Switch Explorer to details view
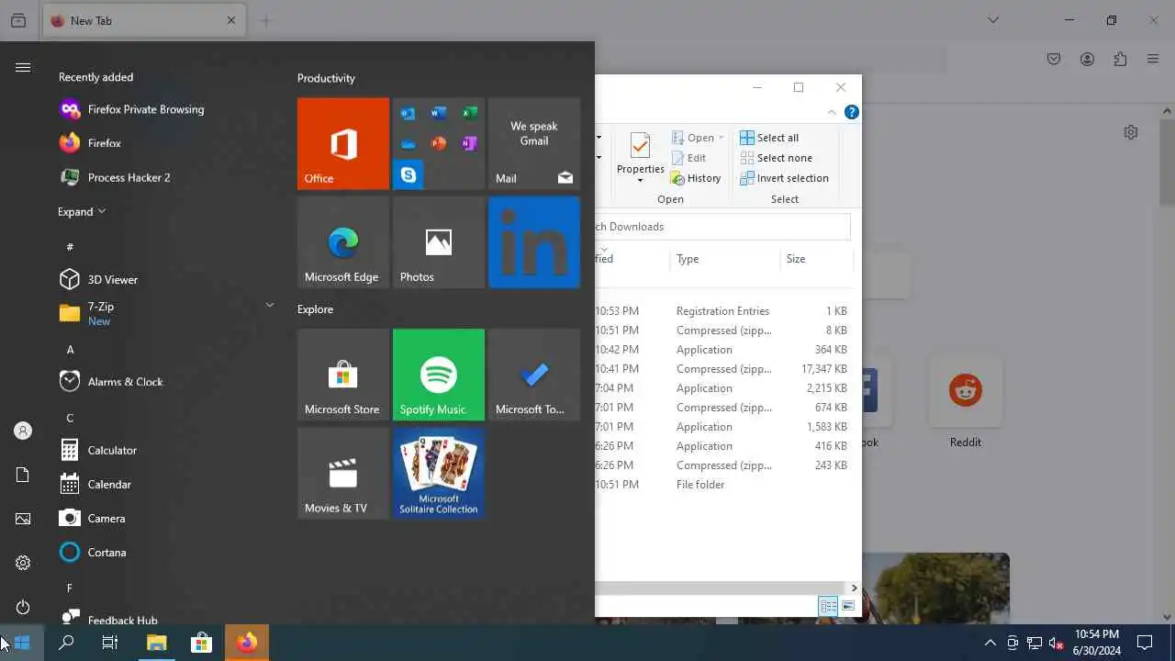The image size is (1175, 661). [x=828, y=606]
